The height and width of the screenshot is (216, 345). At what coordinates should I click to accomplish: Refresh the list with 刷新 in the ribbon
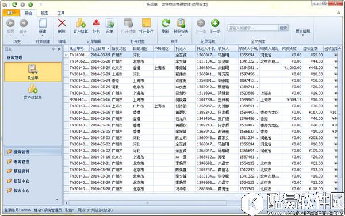click(166, 26)
